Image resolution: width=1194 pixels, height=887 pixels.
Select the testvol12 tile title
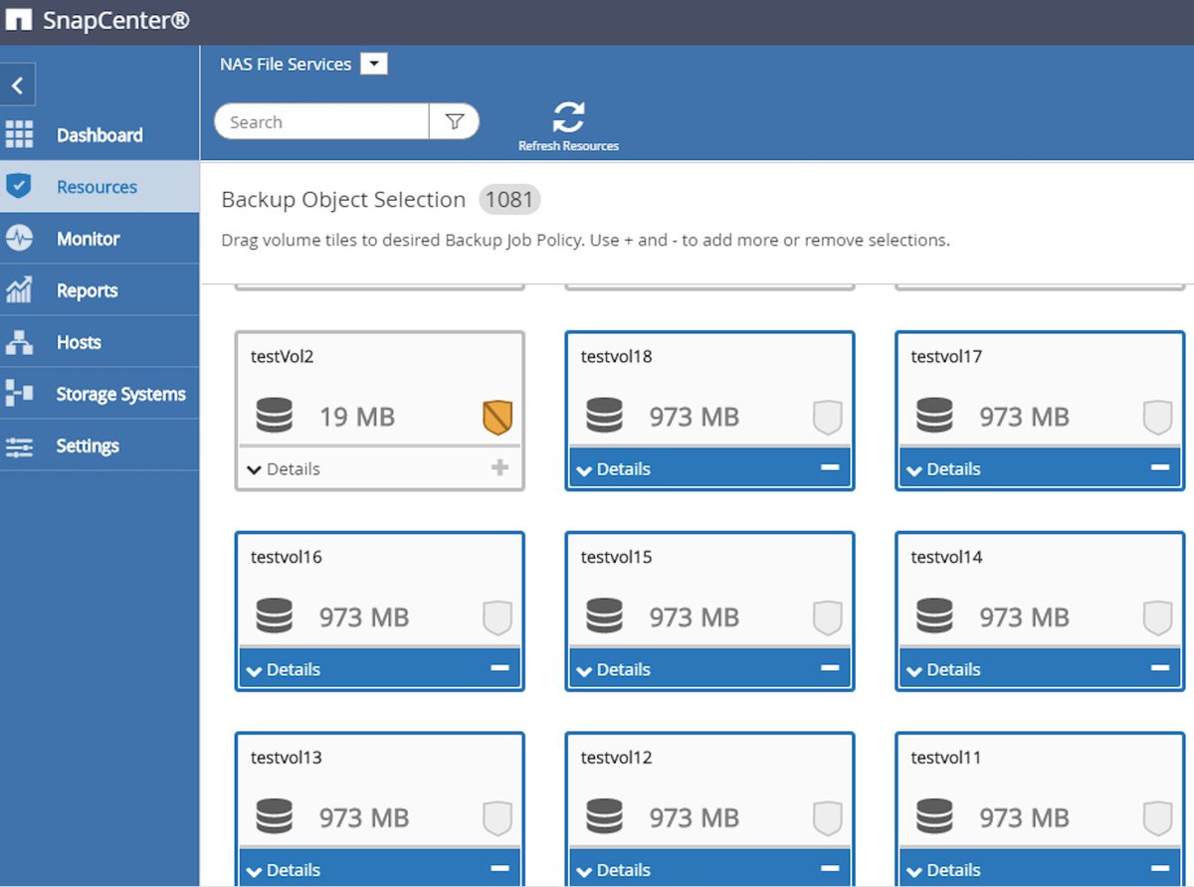click(617, 758)
